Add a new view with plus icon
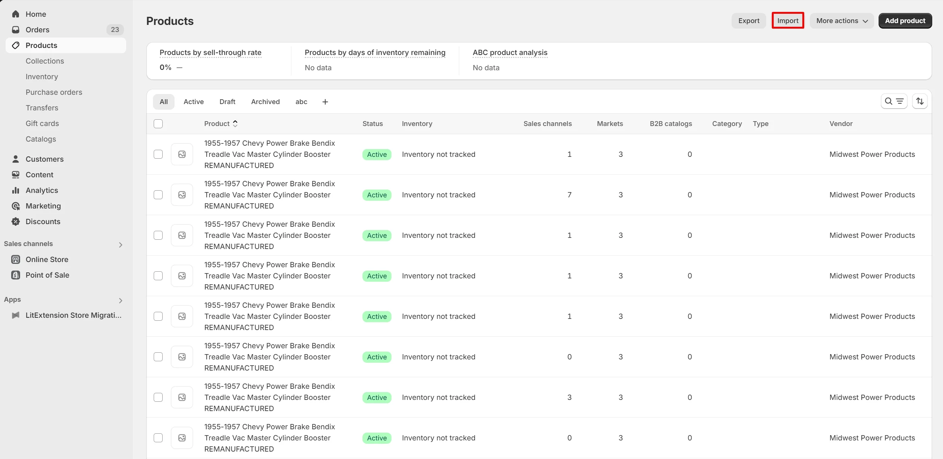Image resolution: width=943 pixels, height=459 pixels. (x=325, y=102)
